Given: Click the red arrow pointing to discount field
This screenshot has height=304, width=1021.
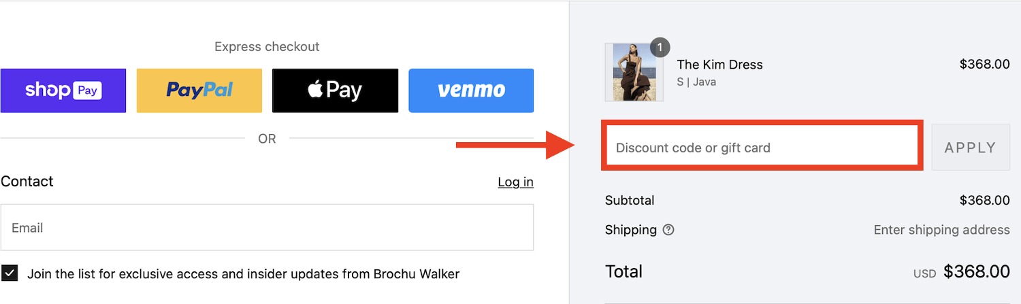Looking at the screenshot, I should 516,145.
